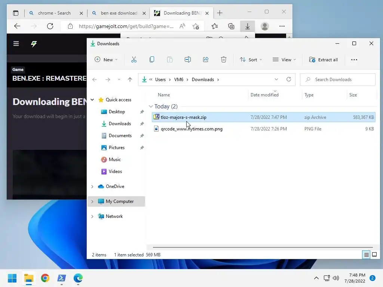Click the Edge address bar URL

(x=126, y=27)
